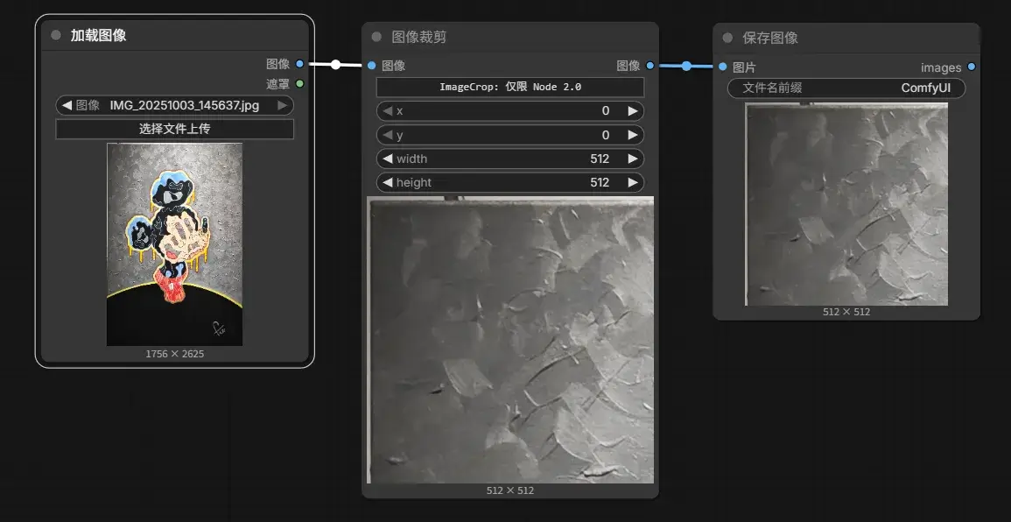Increase the x value with right arrow
Viewport: 1011px width, 522px height.
[633, 111]
